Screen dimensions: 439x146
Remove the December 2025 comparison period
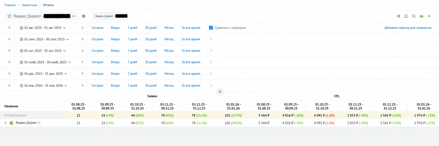point(211,74)
